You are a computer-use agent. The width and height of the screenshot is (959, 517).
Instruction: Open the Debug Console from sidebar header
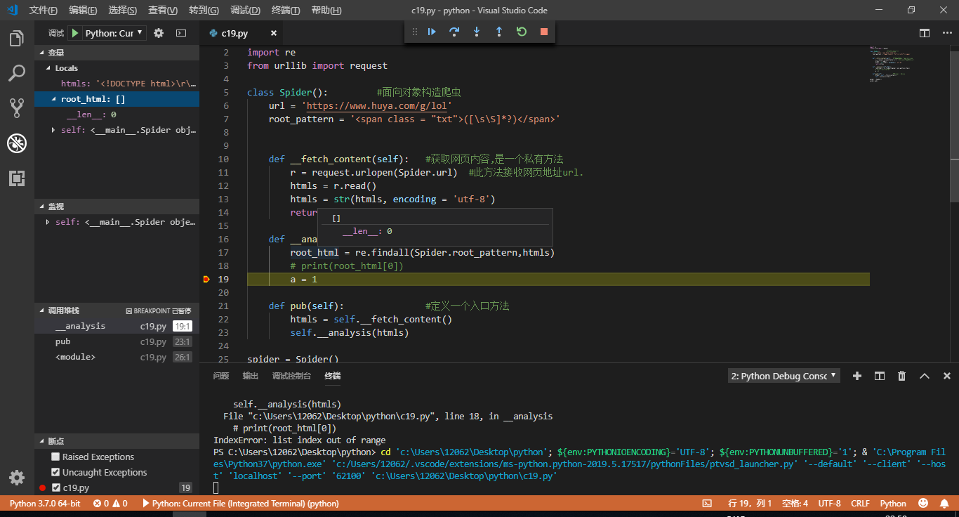(x=181, y=33)
